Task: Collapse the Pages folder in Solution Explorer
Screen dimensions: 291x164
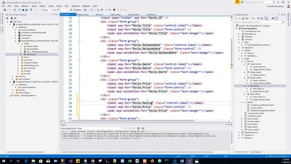Action: coord(239,59)
